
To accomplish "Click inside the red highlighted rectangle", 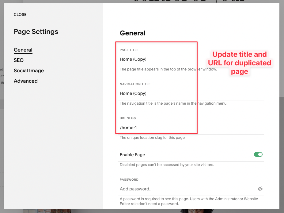I will point(156,88).
